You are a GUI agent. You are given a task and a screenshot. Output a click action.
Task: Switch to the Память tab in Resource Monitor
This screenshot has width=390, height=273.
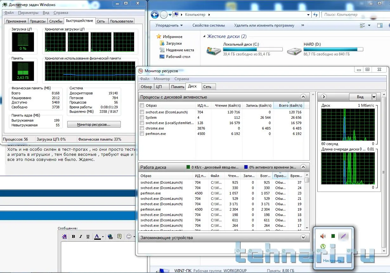click(x=178, y=87)
